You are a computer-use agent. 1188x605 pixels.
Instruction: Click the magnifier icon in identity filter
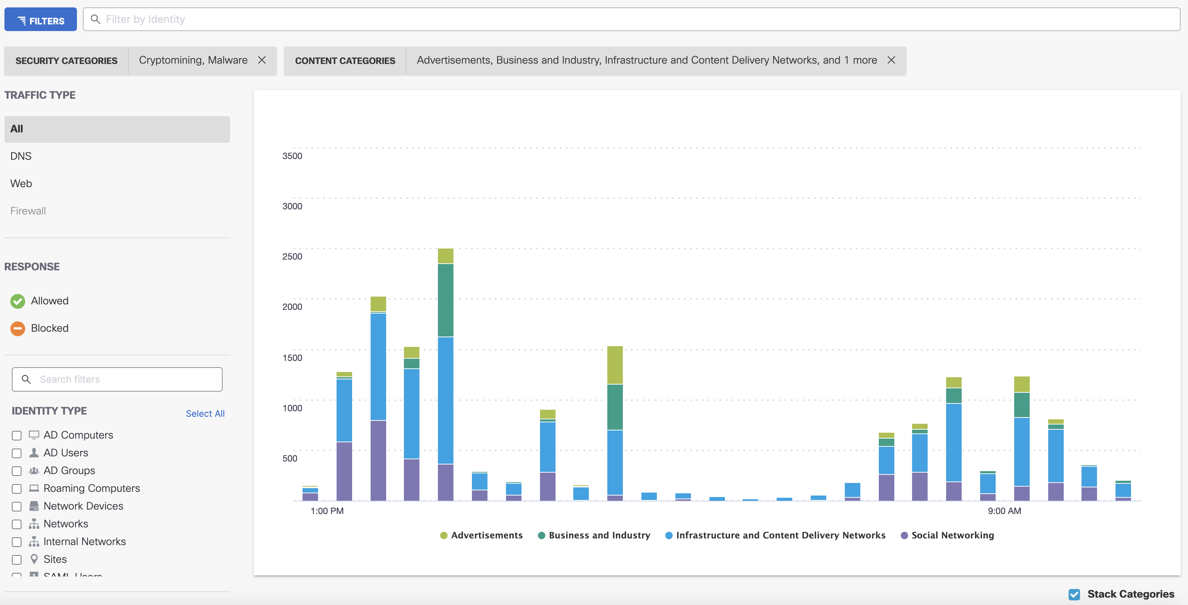pyautogui.click(x=95, y=19)
